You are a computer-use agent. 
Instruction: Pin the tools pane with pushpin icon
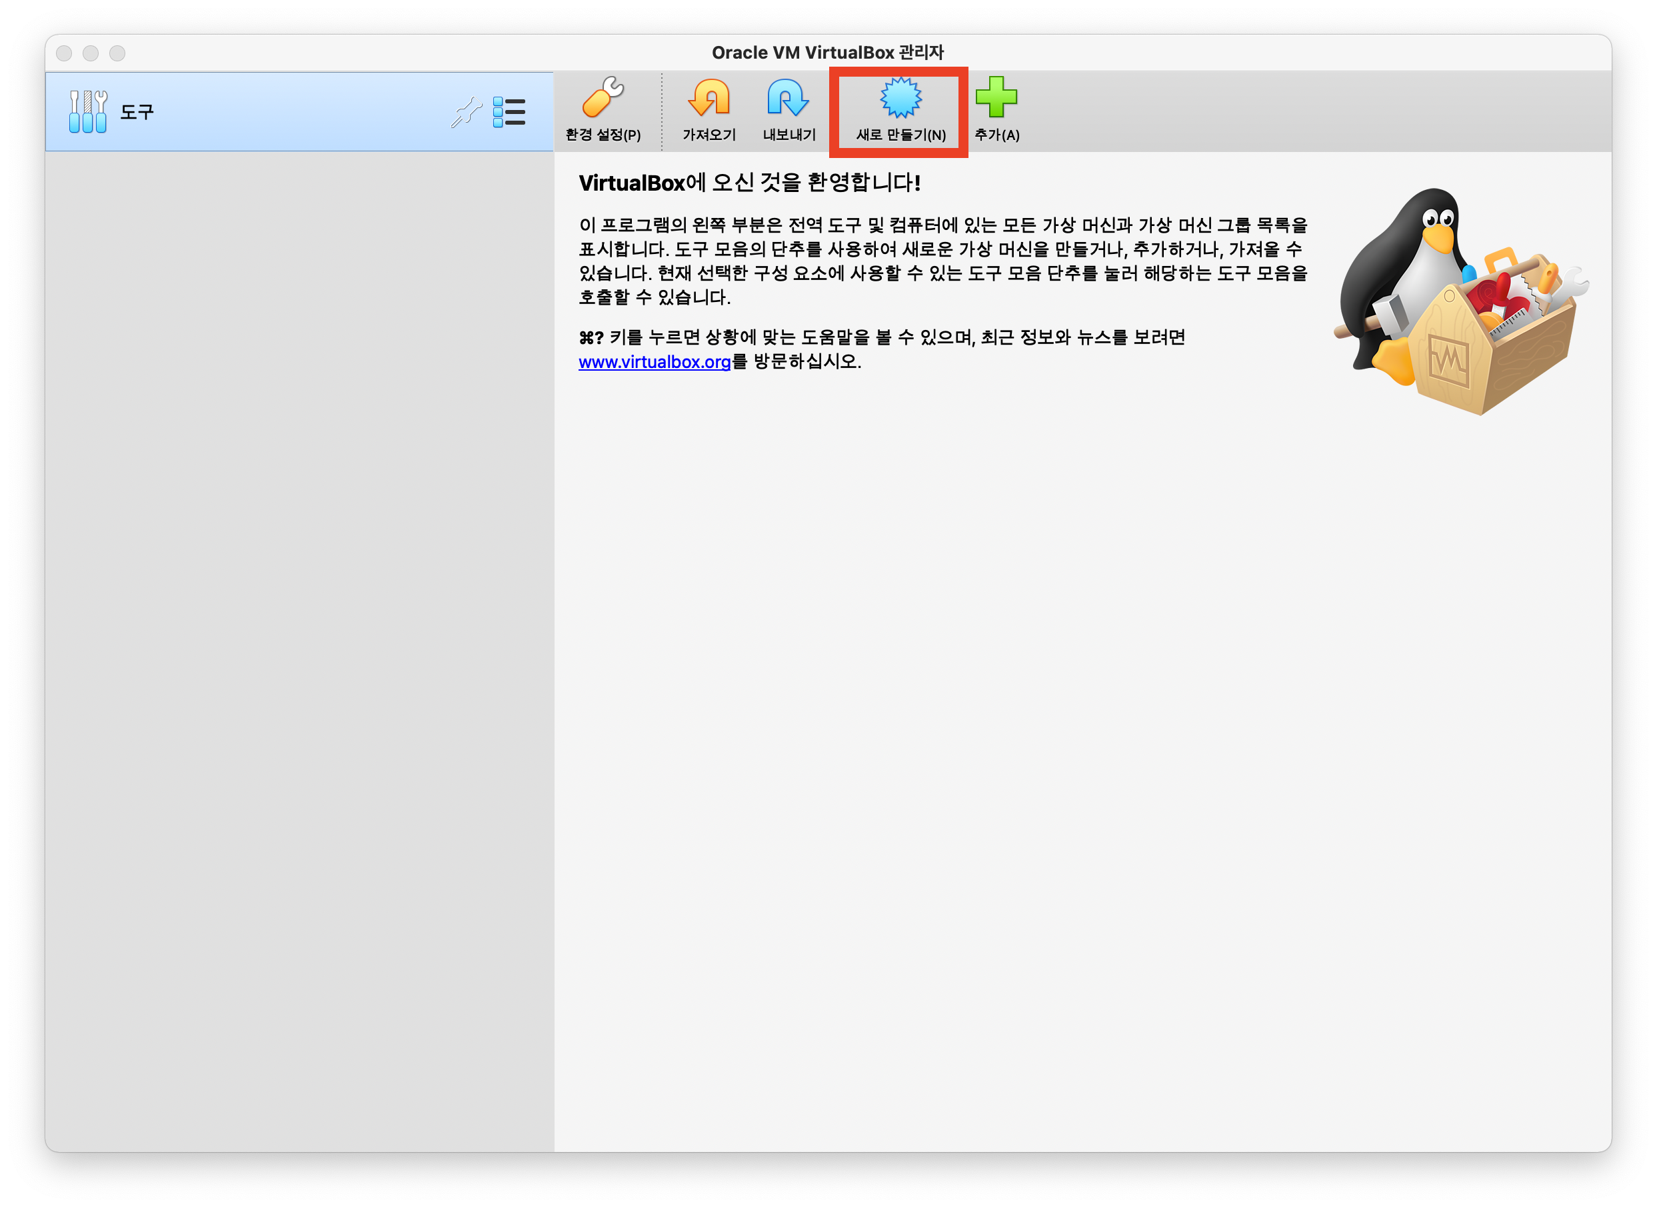467,113
